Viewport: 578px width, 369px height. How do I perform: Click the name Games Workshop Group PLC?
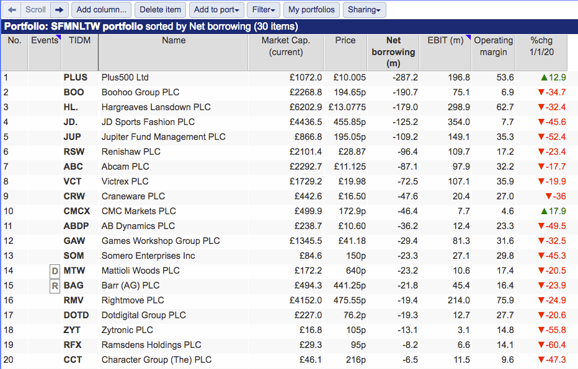pos(161,241)
